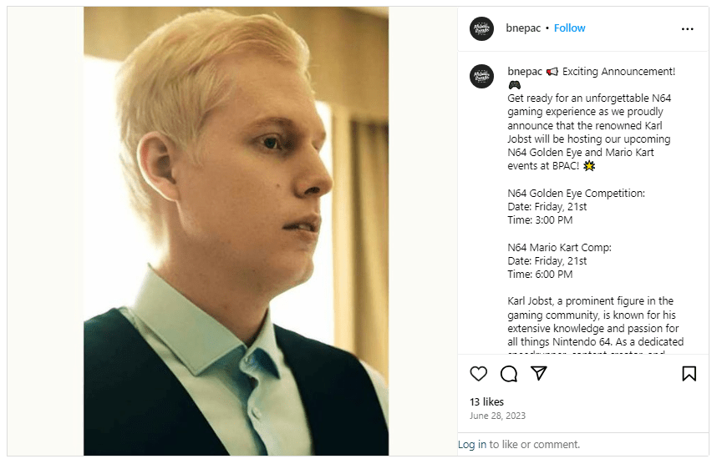Image resolution: width=717 pixels, height=464 pixels.
Task: Open the bnepac username in the header
Action: coord(522,28)
